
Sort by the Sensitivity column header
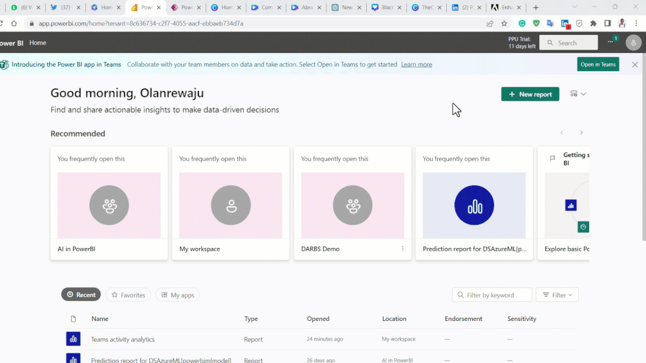pyautogui.click(x=522, y=318)
